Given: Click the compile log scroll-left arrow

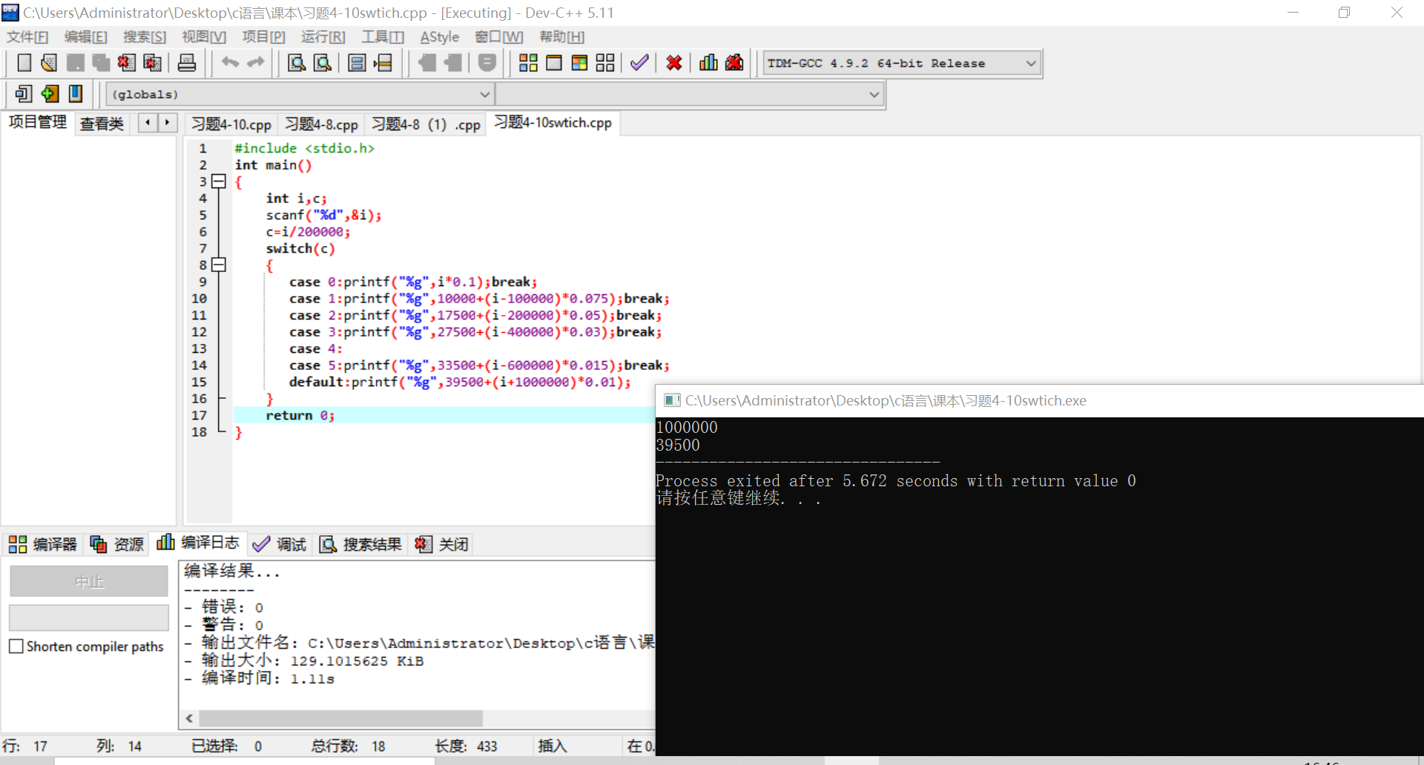Looking at the screenshot, I should [x=190, y=718].
